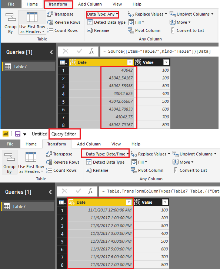Screen dimensions: 220x269
Task: Switch to upper Transform tab
Action: coord(58,4)
